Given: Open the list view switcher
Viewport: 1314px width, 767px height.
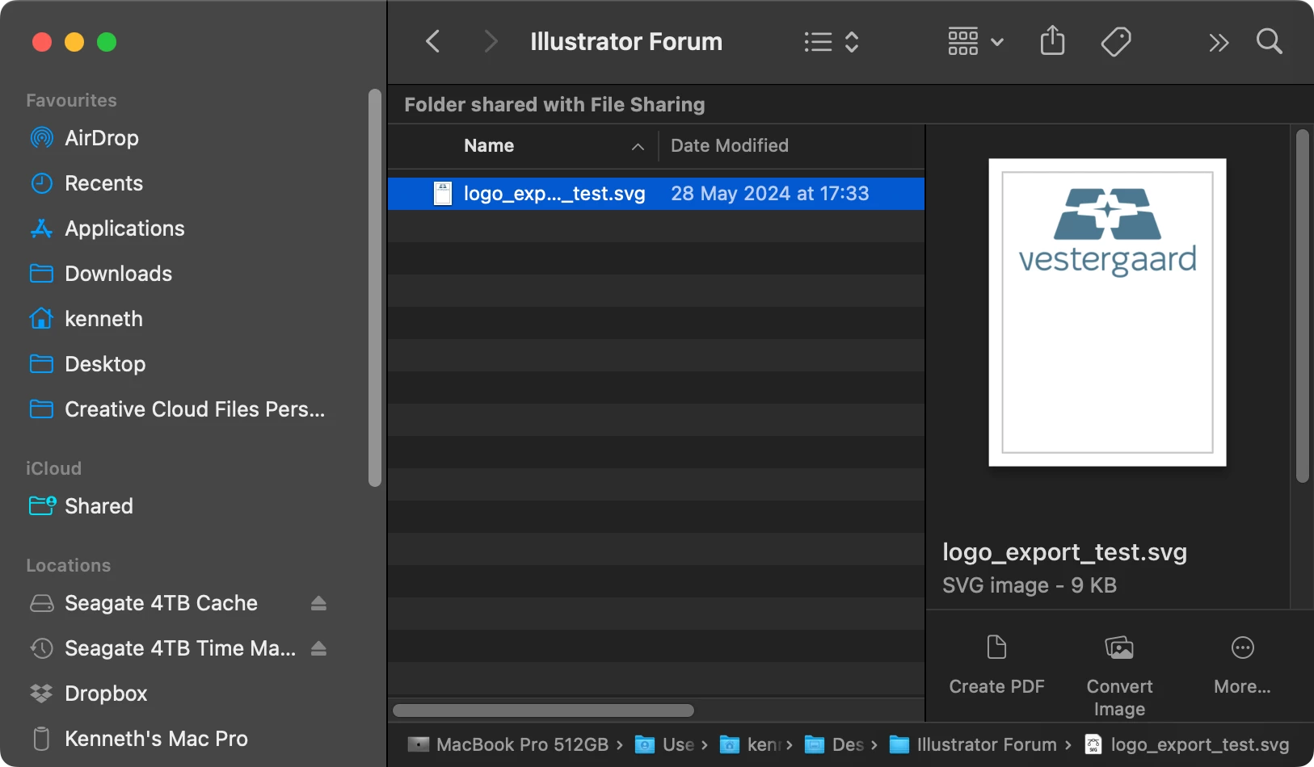Looking at the screenshot, I should point(832,42).
